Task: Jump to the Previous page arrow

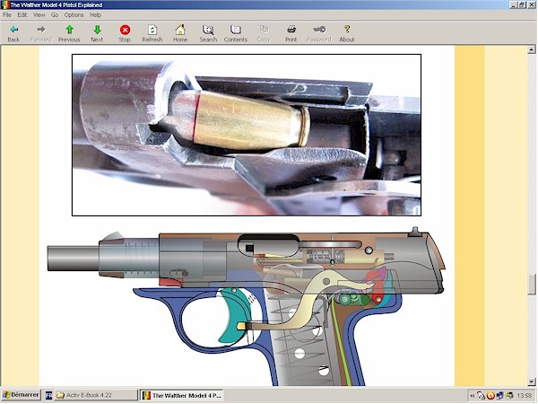Action: (x=69, y=34)
